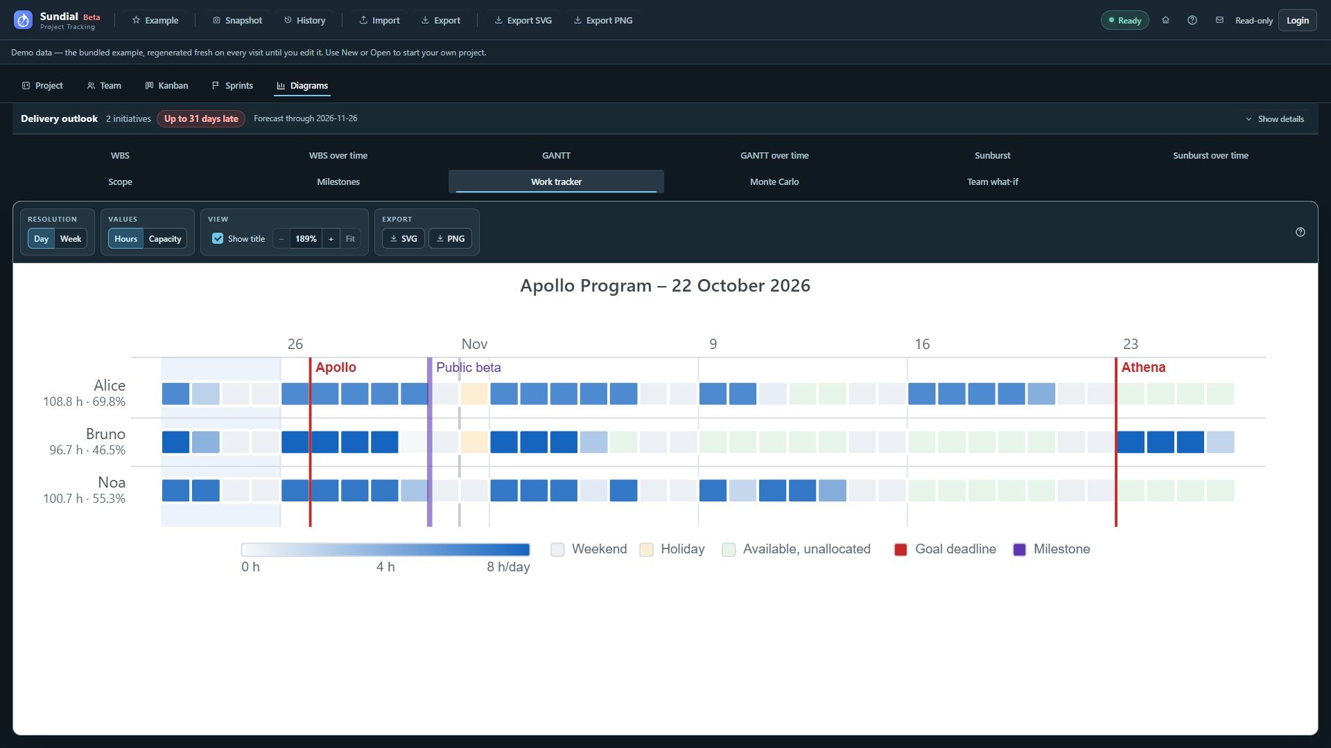1331x748 pixels.
Task: Click Bruno's holiday cell in early November
Action: point(474,442)
